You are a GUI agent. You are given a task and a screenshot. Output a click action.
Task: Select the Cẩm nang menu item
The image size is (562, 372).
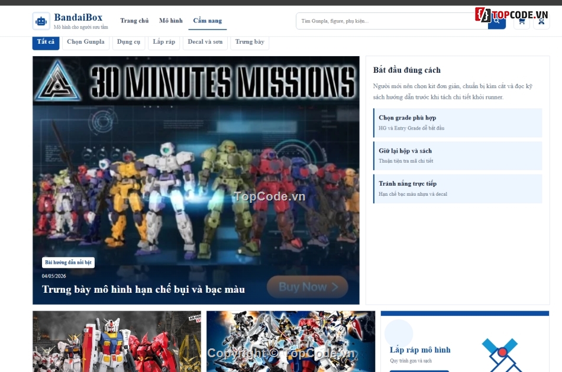[208, 21]
